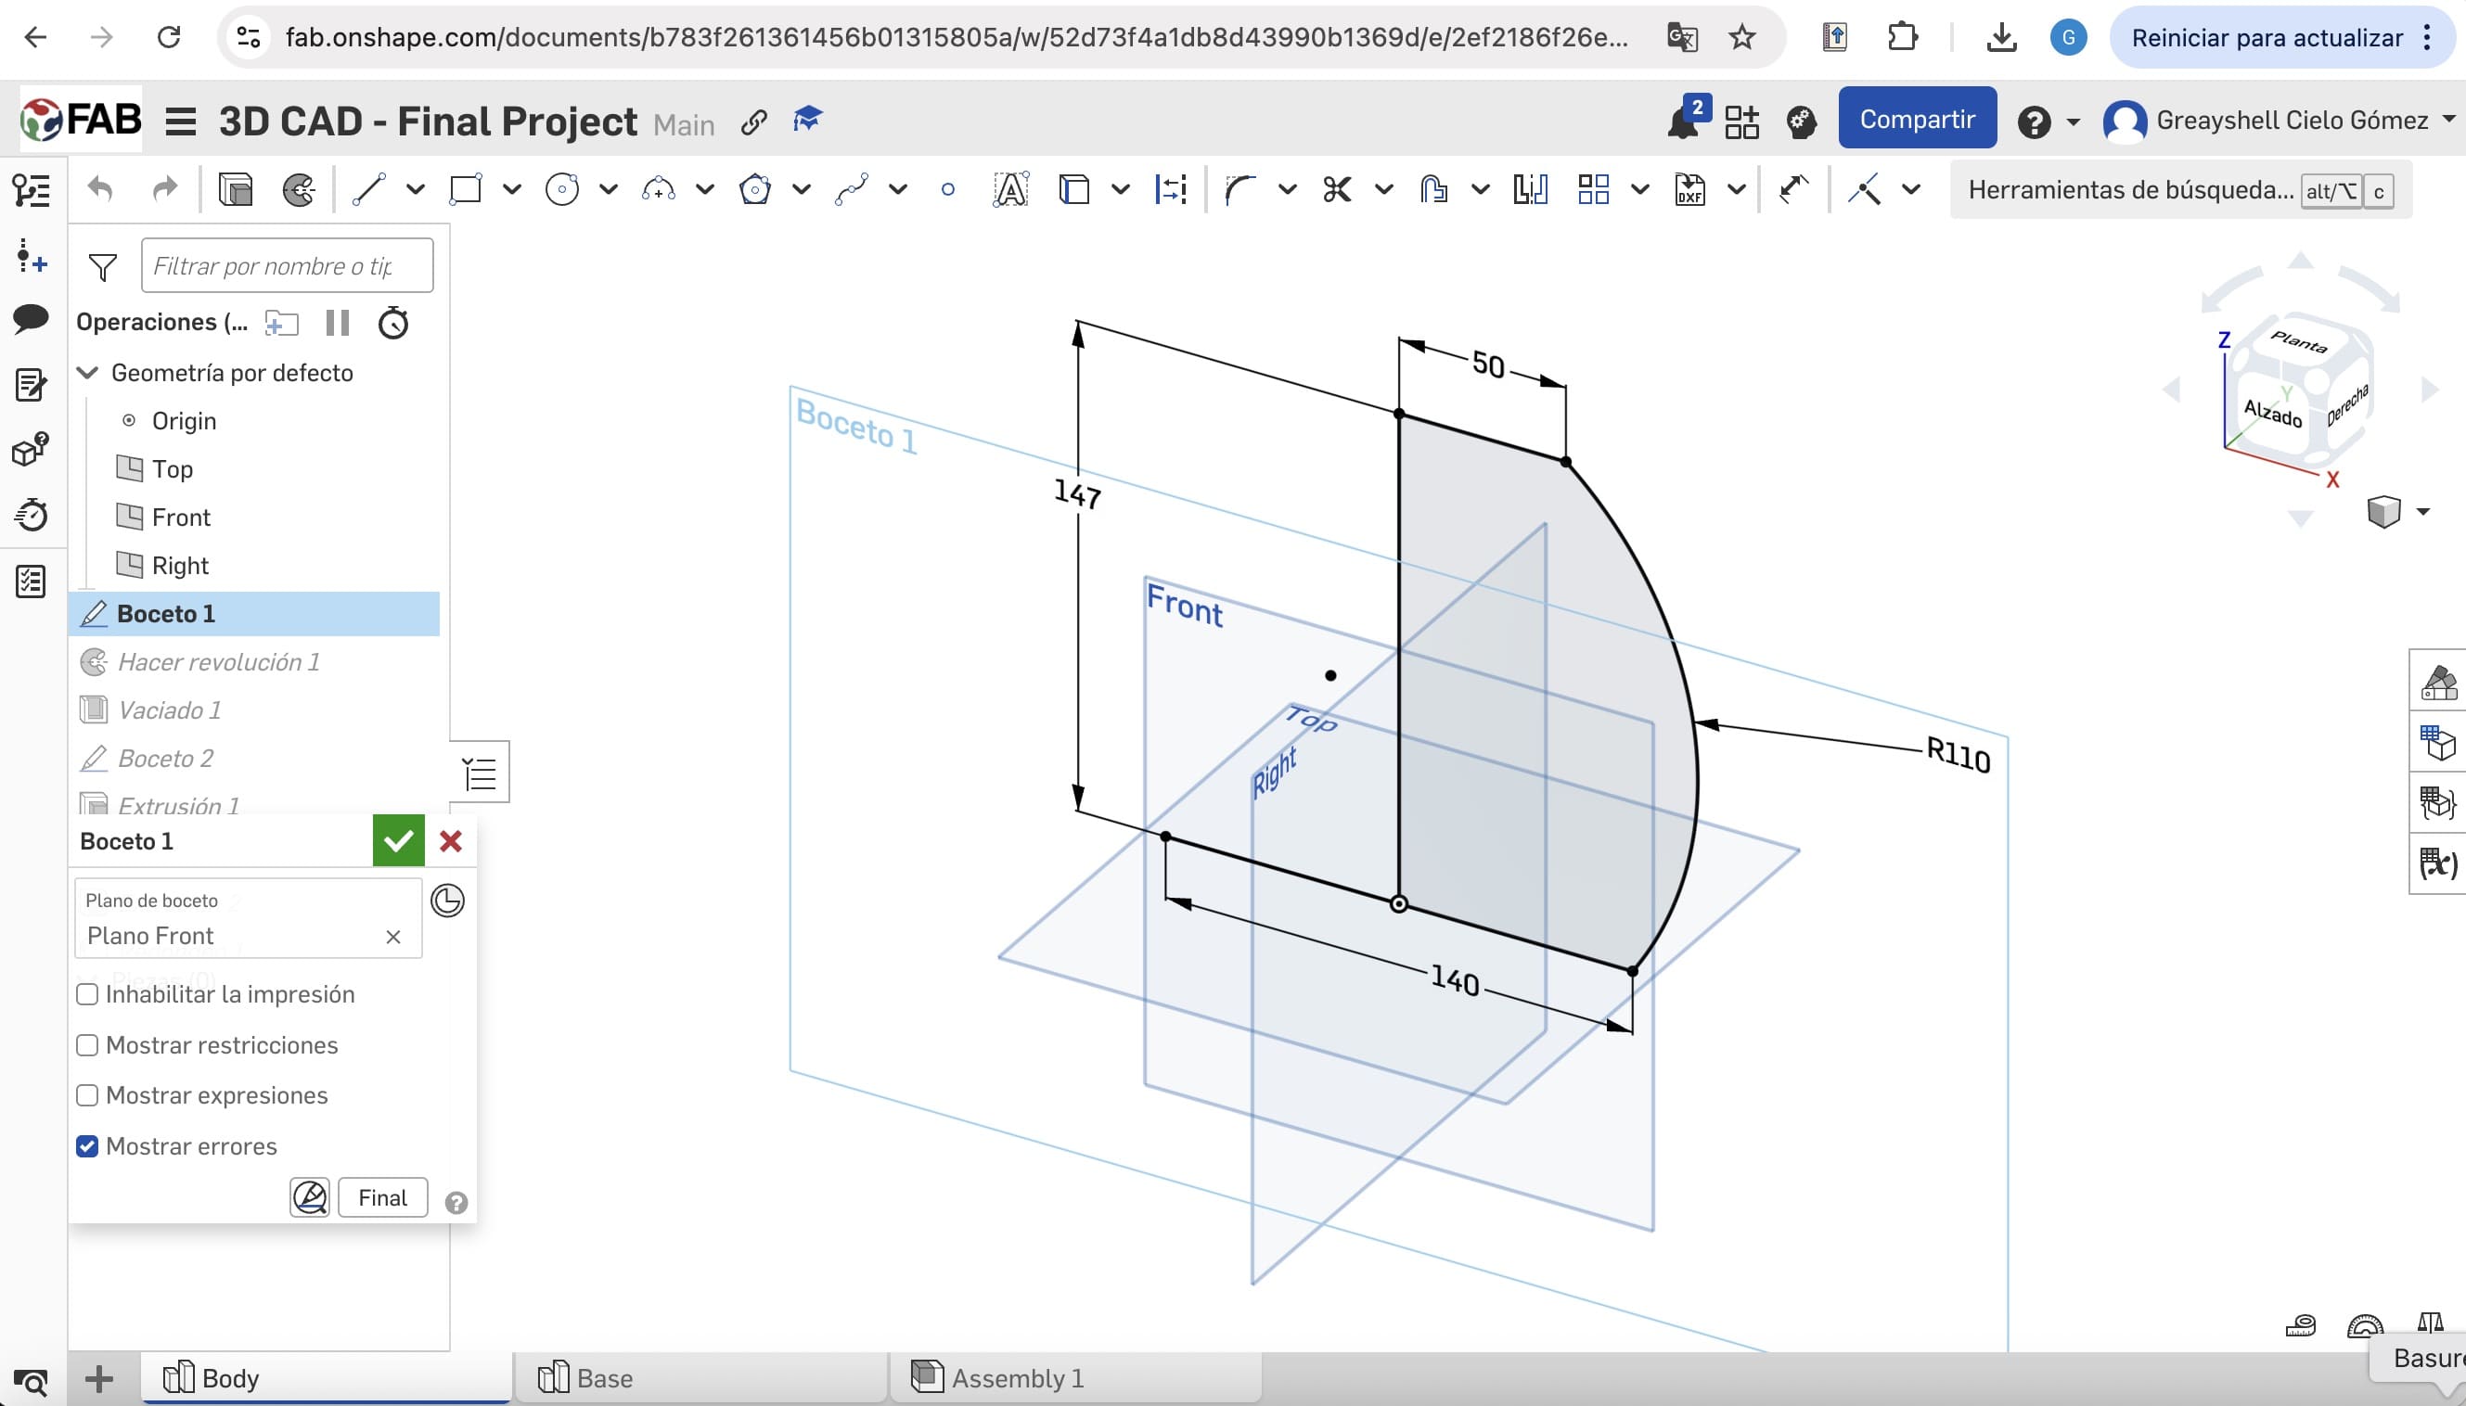Switch to the Assembly 1 tab
This screenshot has width=2466, height=1406.
tap(1017, 1378)
